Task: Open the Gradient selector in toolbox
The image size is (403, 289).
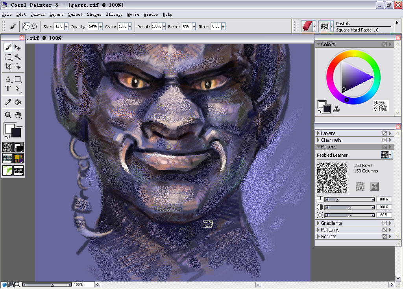Action: pos(18,147)
